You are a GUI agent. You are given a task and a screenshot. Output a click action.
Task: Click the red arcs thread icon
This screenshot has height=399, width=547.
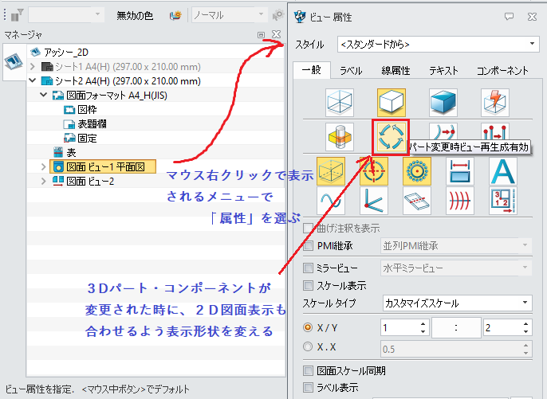(x=460, y=201)
